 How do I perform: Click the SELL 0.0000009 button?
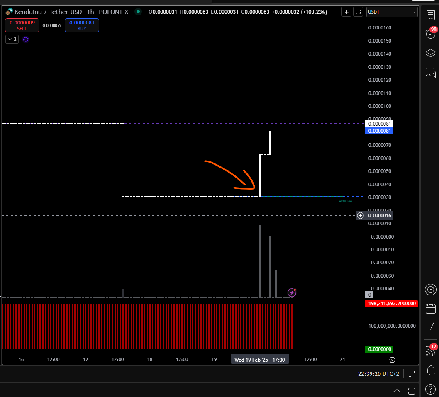pos(22,25)
